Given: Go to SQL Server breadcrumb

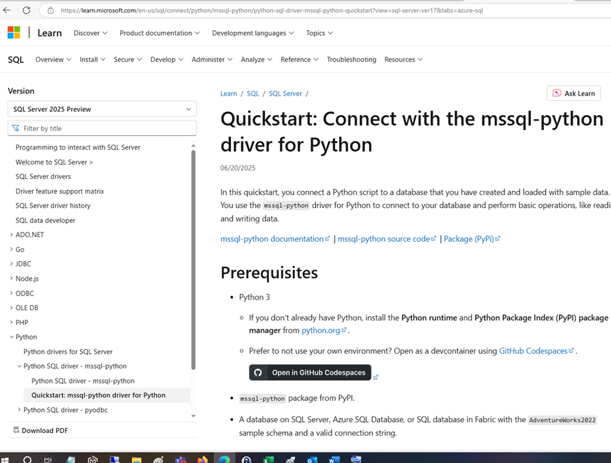Looking at the screenshot, I should coord(285,94).
